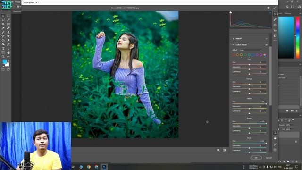Delete layer trash icon in Layers panel
This screenshot has width=302, height=170.
point(297,161)
